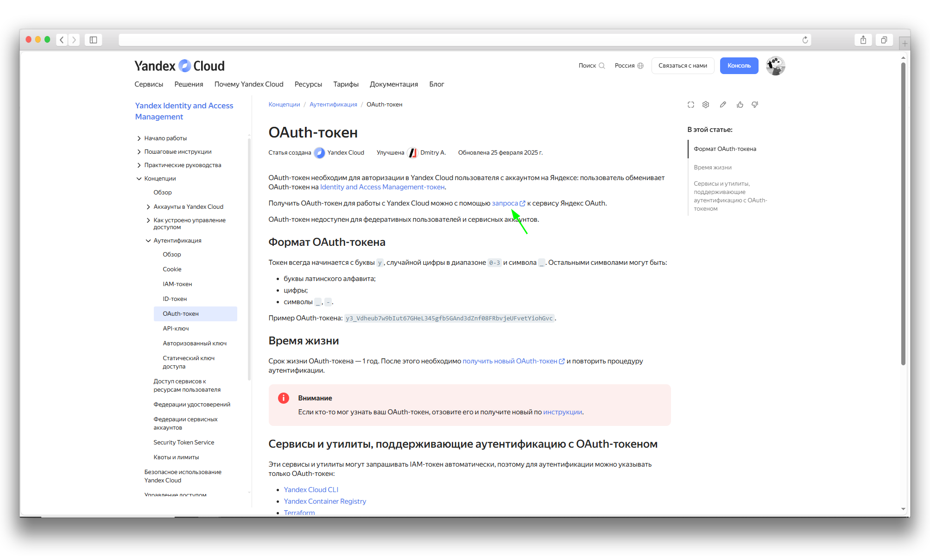
Task: Click the sidebar navigation scrollbar
Action: coord(249,259)
